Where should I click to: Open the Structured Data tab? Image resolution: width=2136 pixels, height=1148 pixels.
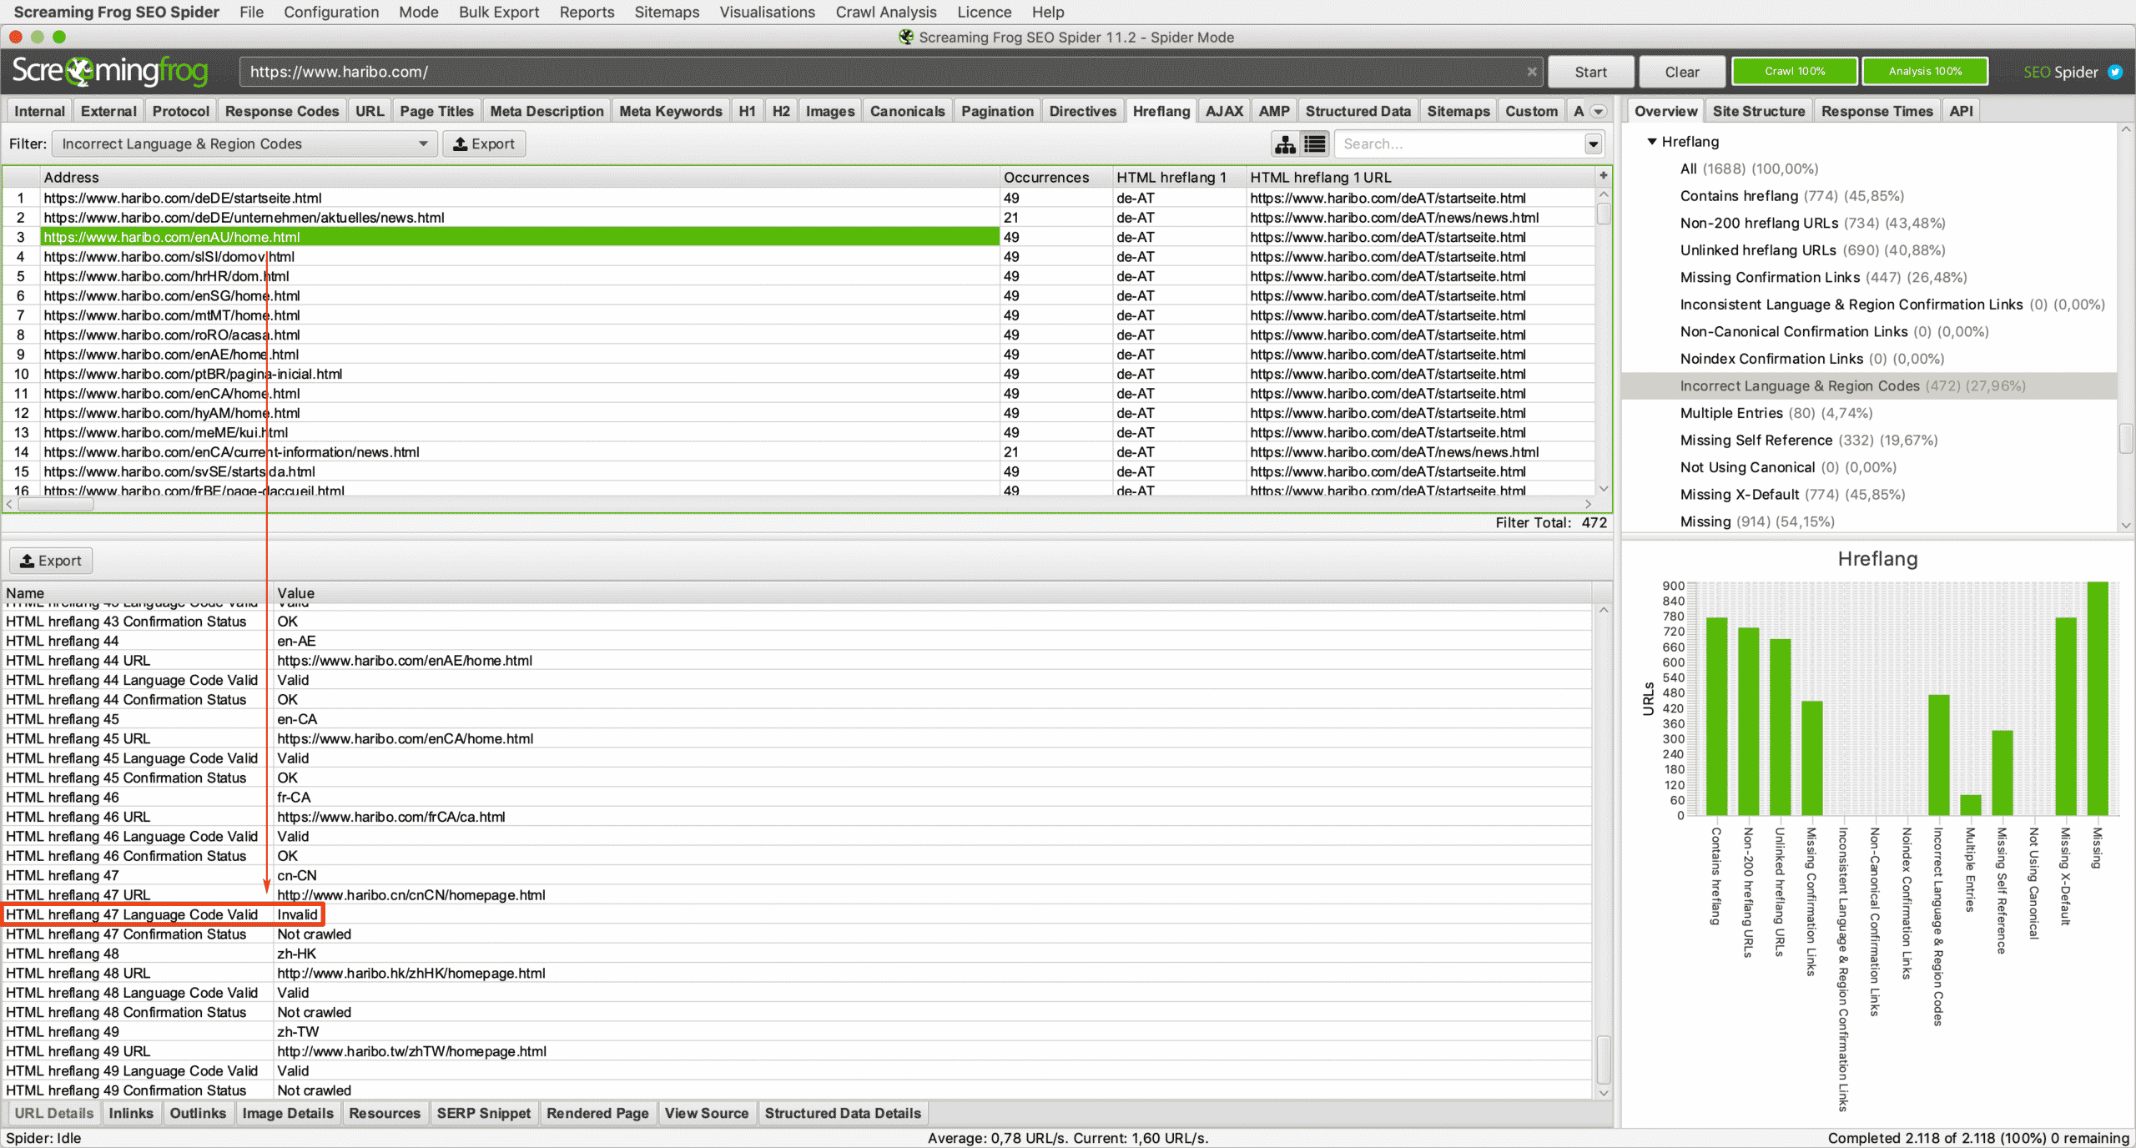click(1358, 111)
